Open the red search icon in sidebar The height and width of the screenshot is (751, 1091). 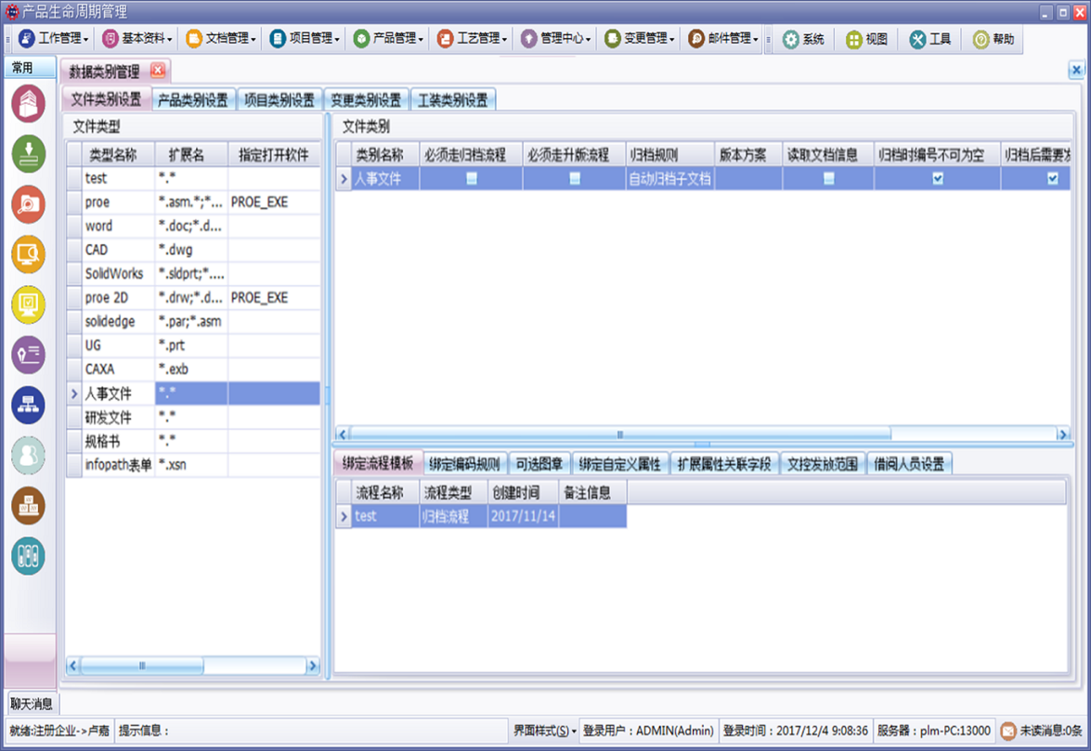click(28, 204)
